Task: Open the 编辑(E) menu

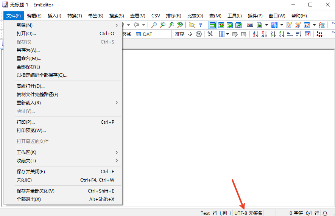Action: (34, 16)
